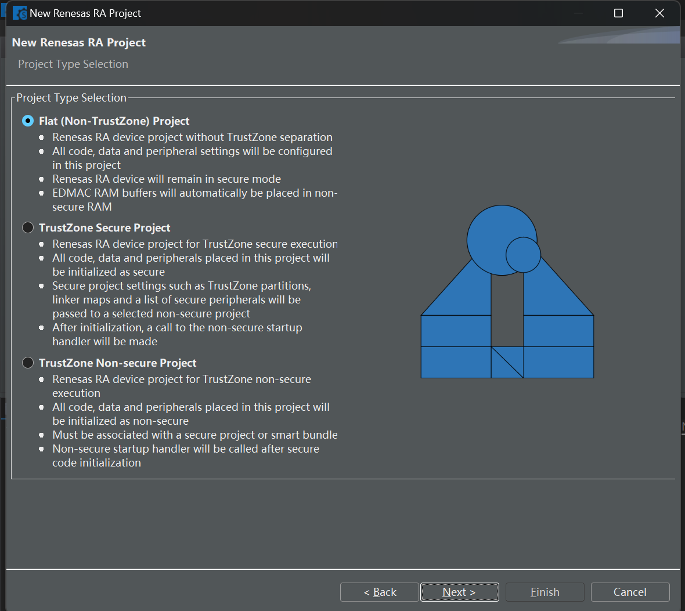Screen dimensions: 685x611
Task: Click 'After initialization, a call to the non-secure startup' text
Action: click(x=178, y=328)
